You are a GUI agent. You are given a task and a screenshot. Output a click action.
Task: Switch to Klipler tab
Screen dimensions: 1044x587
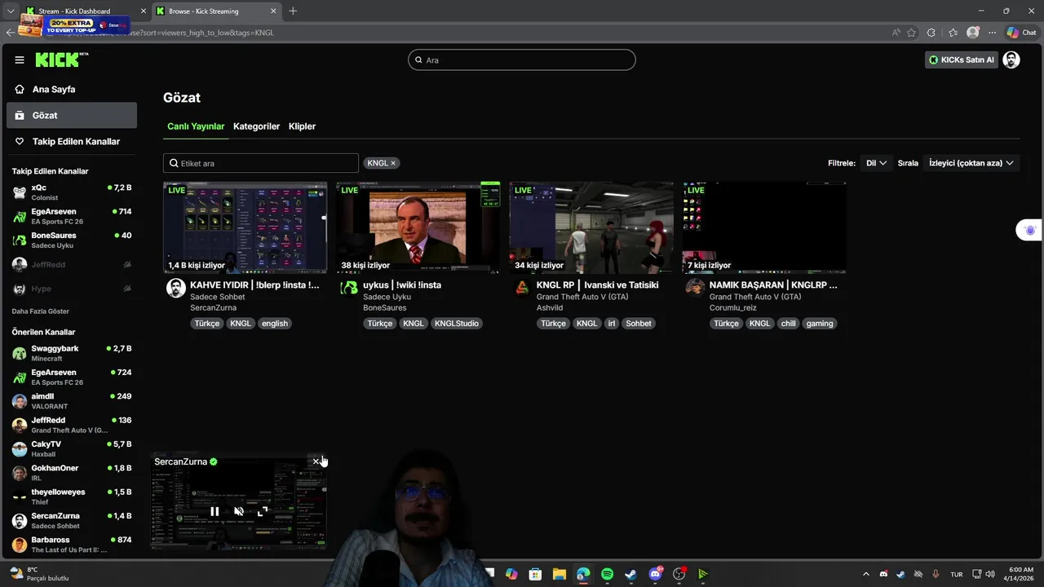tap(302, 126)
